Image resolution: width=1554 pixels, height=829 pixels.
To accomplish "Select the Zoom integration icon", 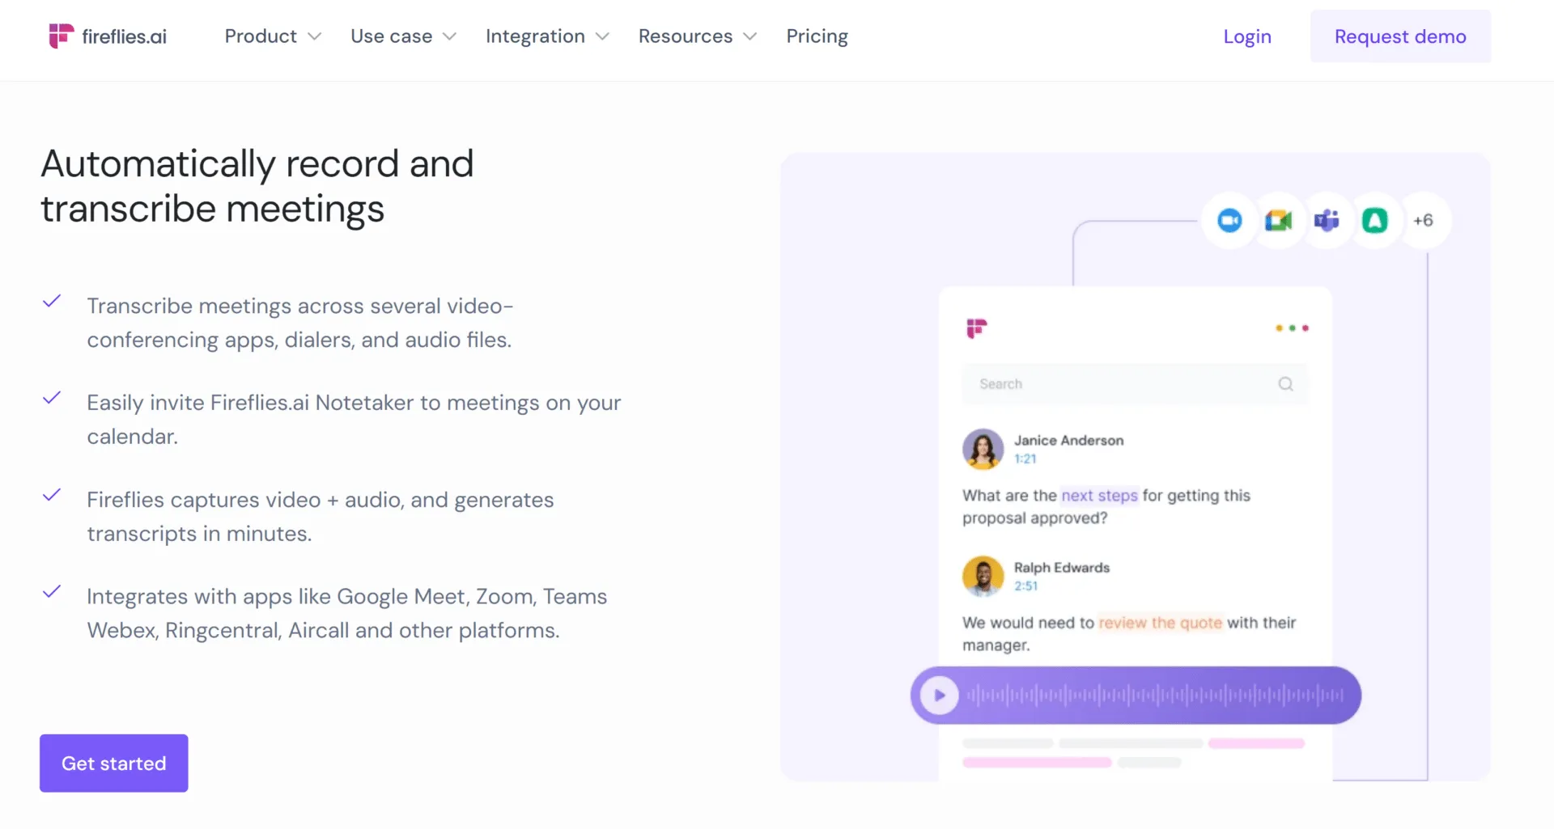I will pyautogui.click(x=1229, y=221).
